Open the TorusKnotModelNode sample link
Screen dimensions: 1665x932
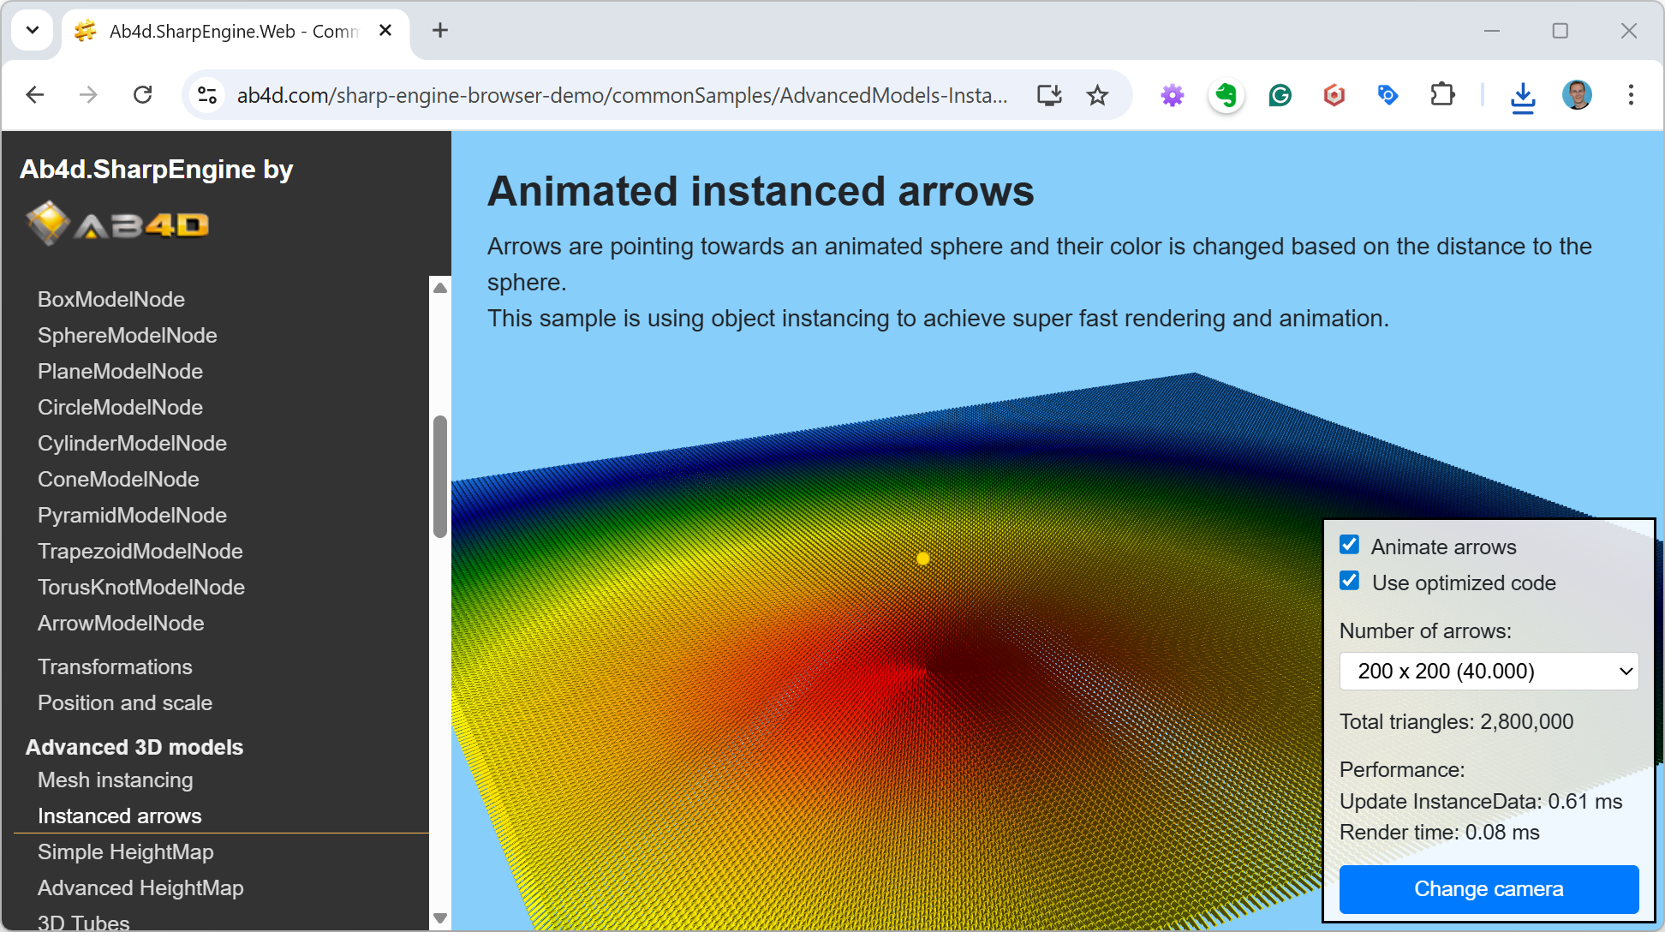pos(141,588)
